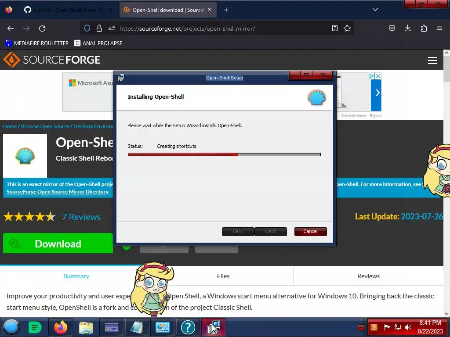Click Cancel in Open-Shell Setup
This screenshot has width=450, height=337.
311,232
